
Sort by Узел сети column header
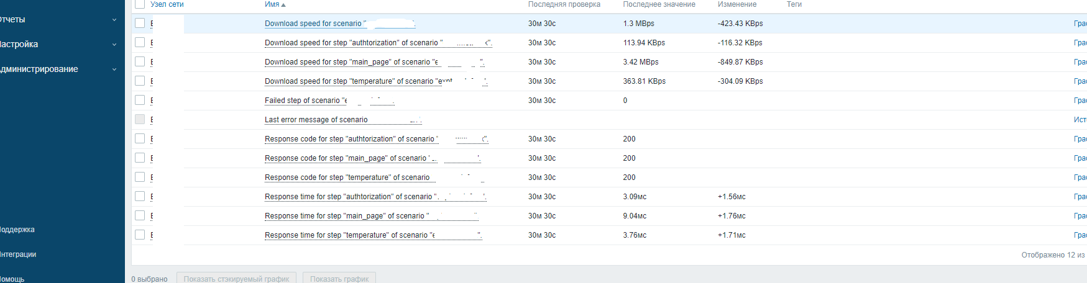coord(167,4)
